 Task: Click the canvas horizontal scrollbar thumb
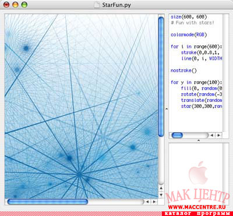coord(48,201)
